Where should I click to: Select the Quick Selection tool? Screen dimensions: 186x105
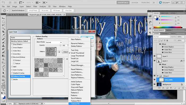[3, 28]
